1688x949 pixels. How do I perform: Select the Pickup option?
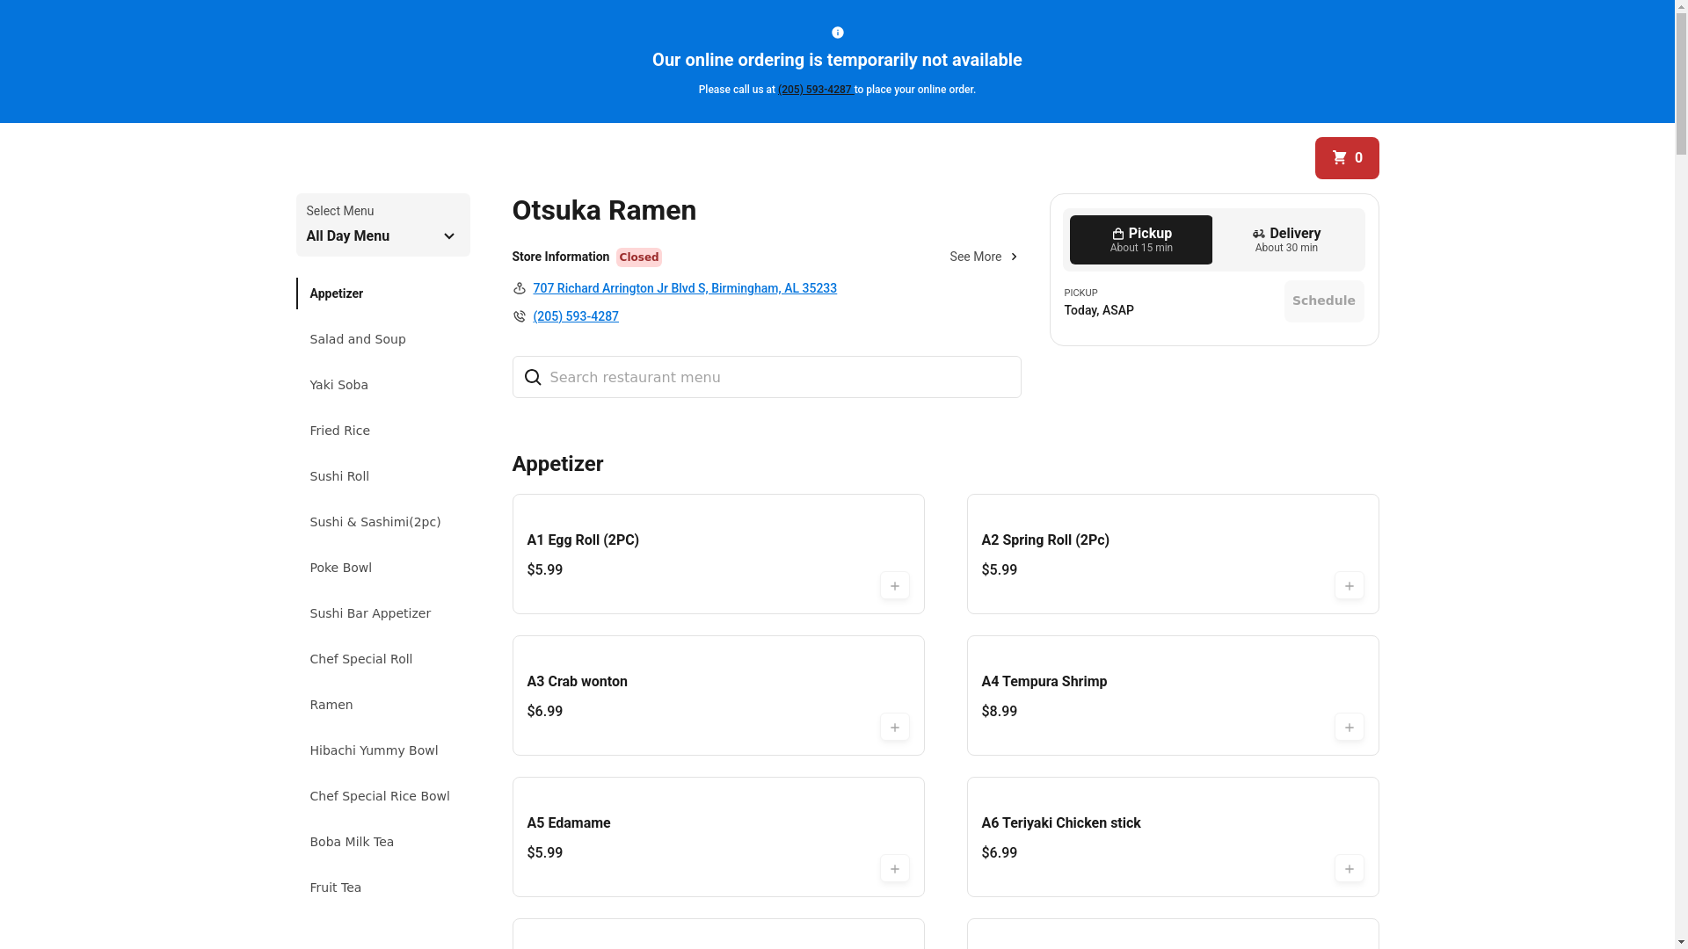pyautogui.click(x=1141, y=240)
